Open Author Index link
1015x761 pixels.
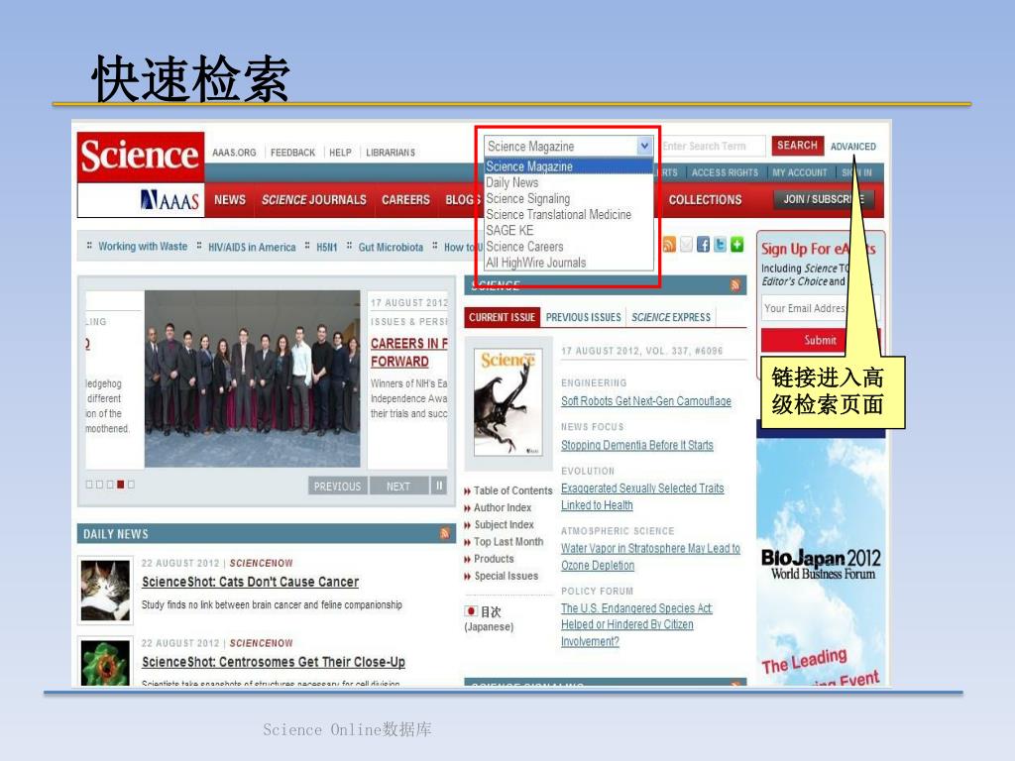click(x=503, y=508)
